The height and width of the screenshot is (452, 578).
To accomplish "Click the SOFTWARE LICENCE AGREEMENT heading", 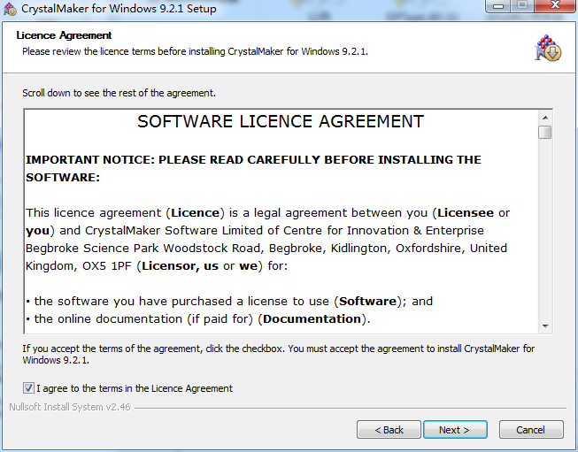I will [x=281, y=121].
